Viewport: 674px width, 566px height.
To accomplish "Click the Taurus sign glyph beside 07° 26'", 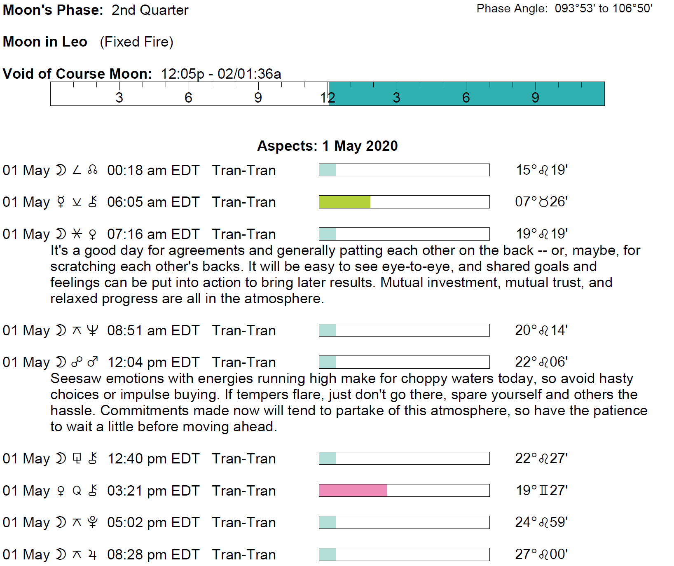I will (544, 201).
